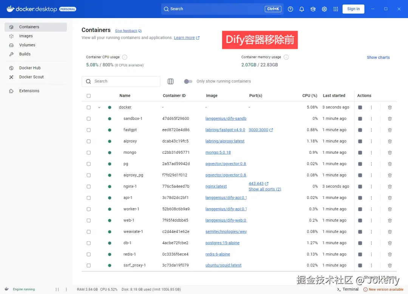
Task: Stop the weaviate-1 container
Action: [360, 232]
